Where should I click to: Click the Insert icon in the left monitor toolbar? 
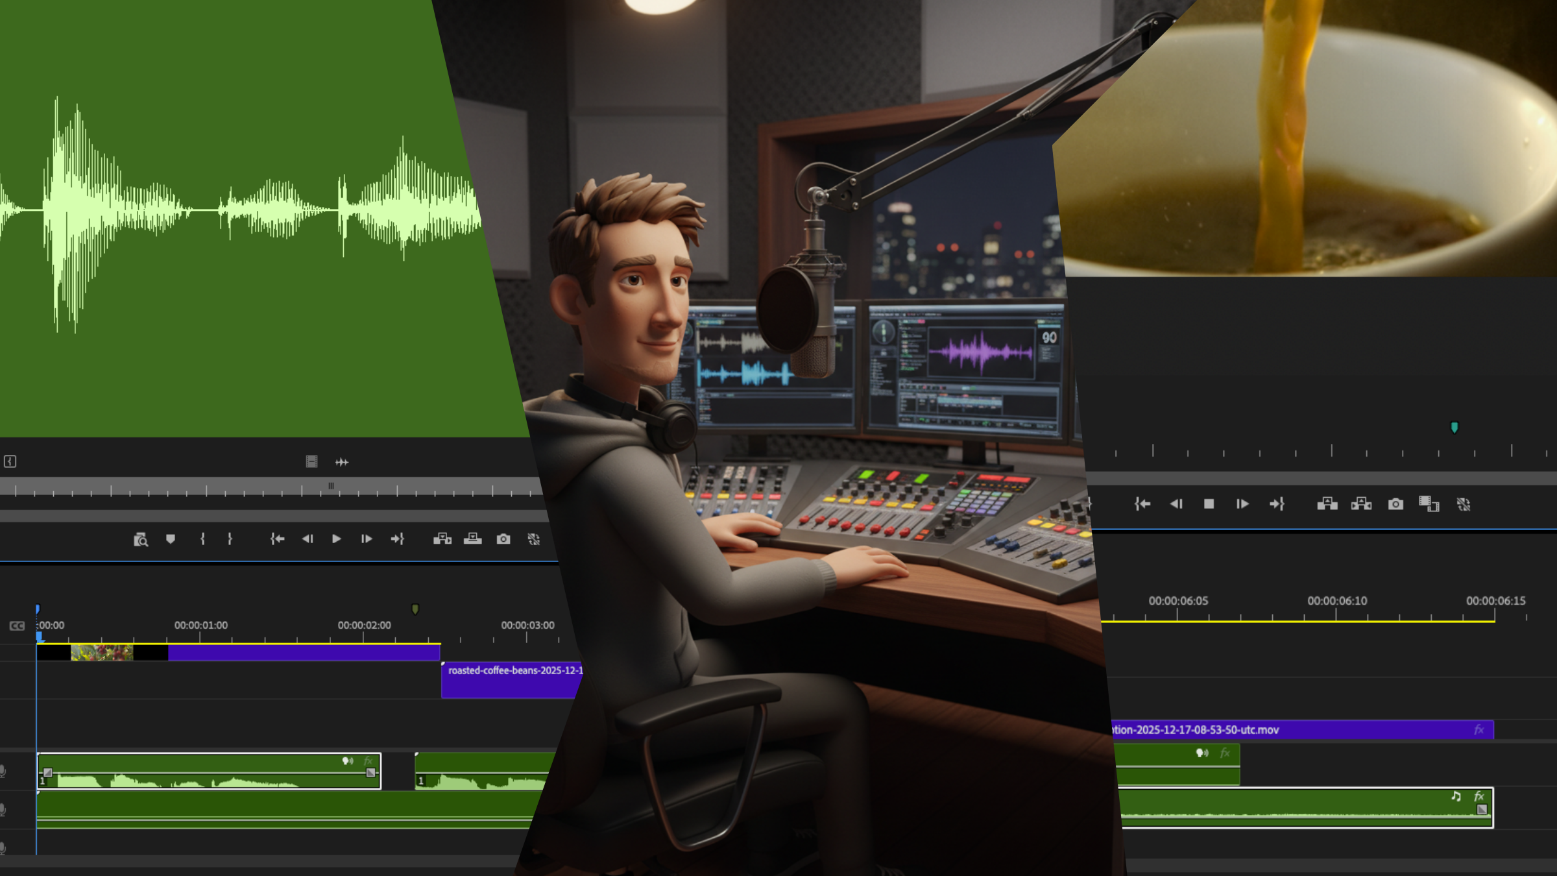442,539
